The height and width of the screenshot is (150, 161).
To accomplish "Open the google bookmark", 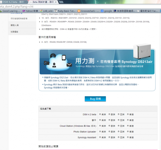I will point(106,11).
